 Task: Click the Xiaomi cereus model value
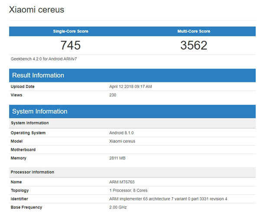coord(122,141)
